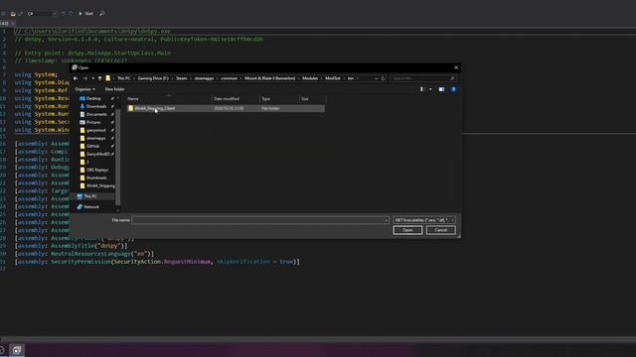Click Gaming Drive (E:) in the breadcrumb
The image size is (636, 357).
[153, 78]
